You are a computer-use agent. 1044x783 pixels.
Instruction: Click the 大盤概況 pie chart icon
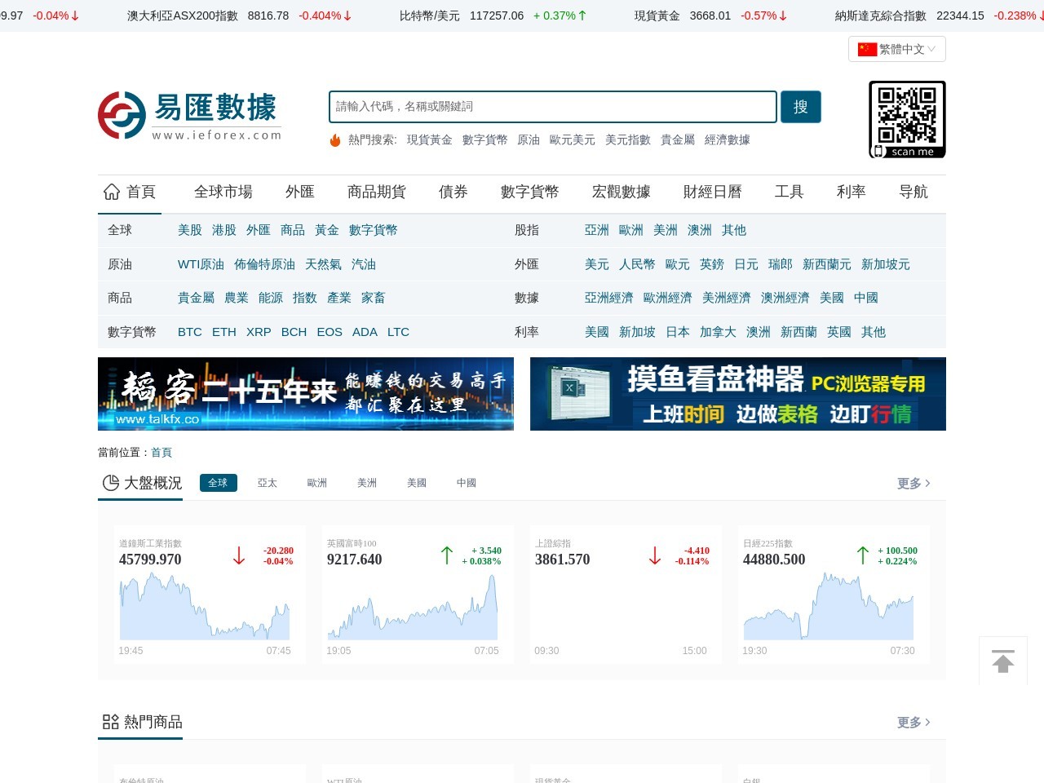pyautogui.click(x=111, y=483)
